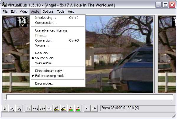This screenshot has height=119, width=177.
Task: Click the input video pane showing the blue car
Action: click(x=119, y=54)
